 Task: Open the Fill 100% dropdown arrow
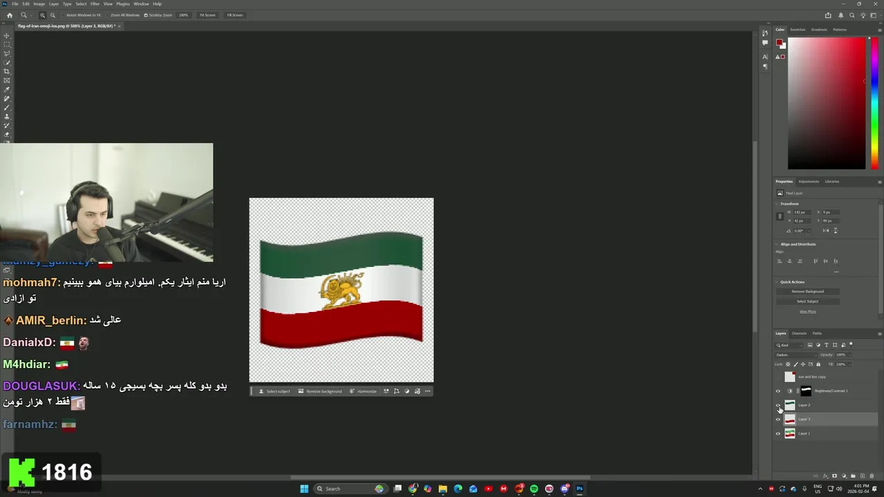tap(849, 364)
